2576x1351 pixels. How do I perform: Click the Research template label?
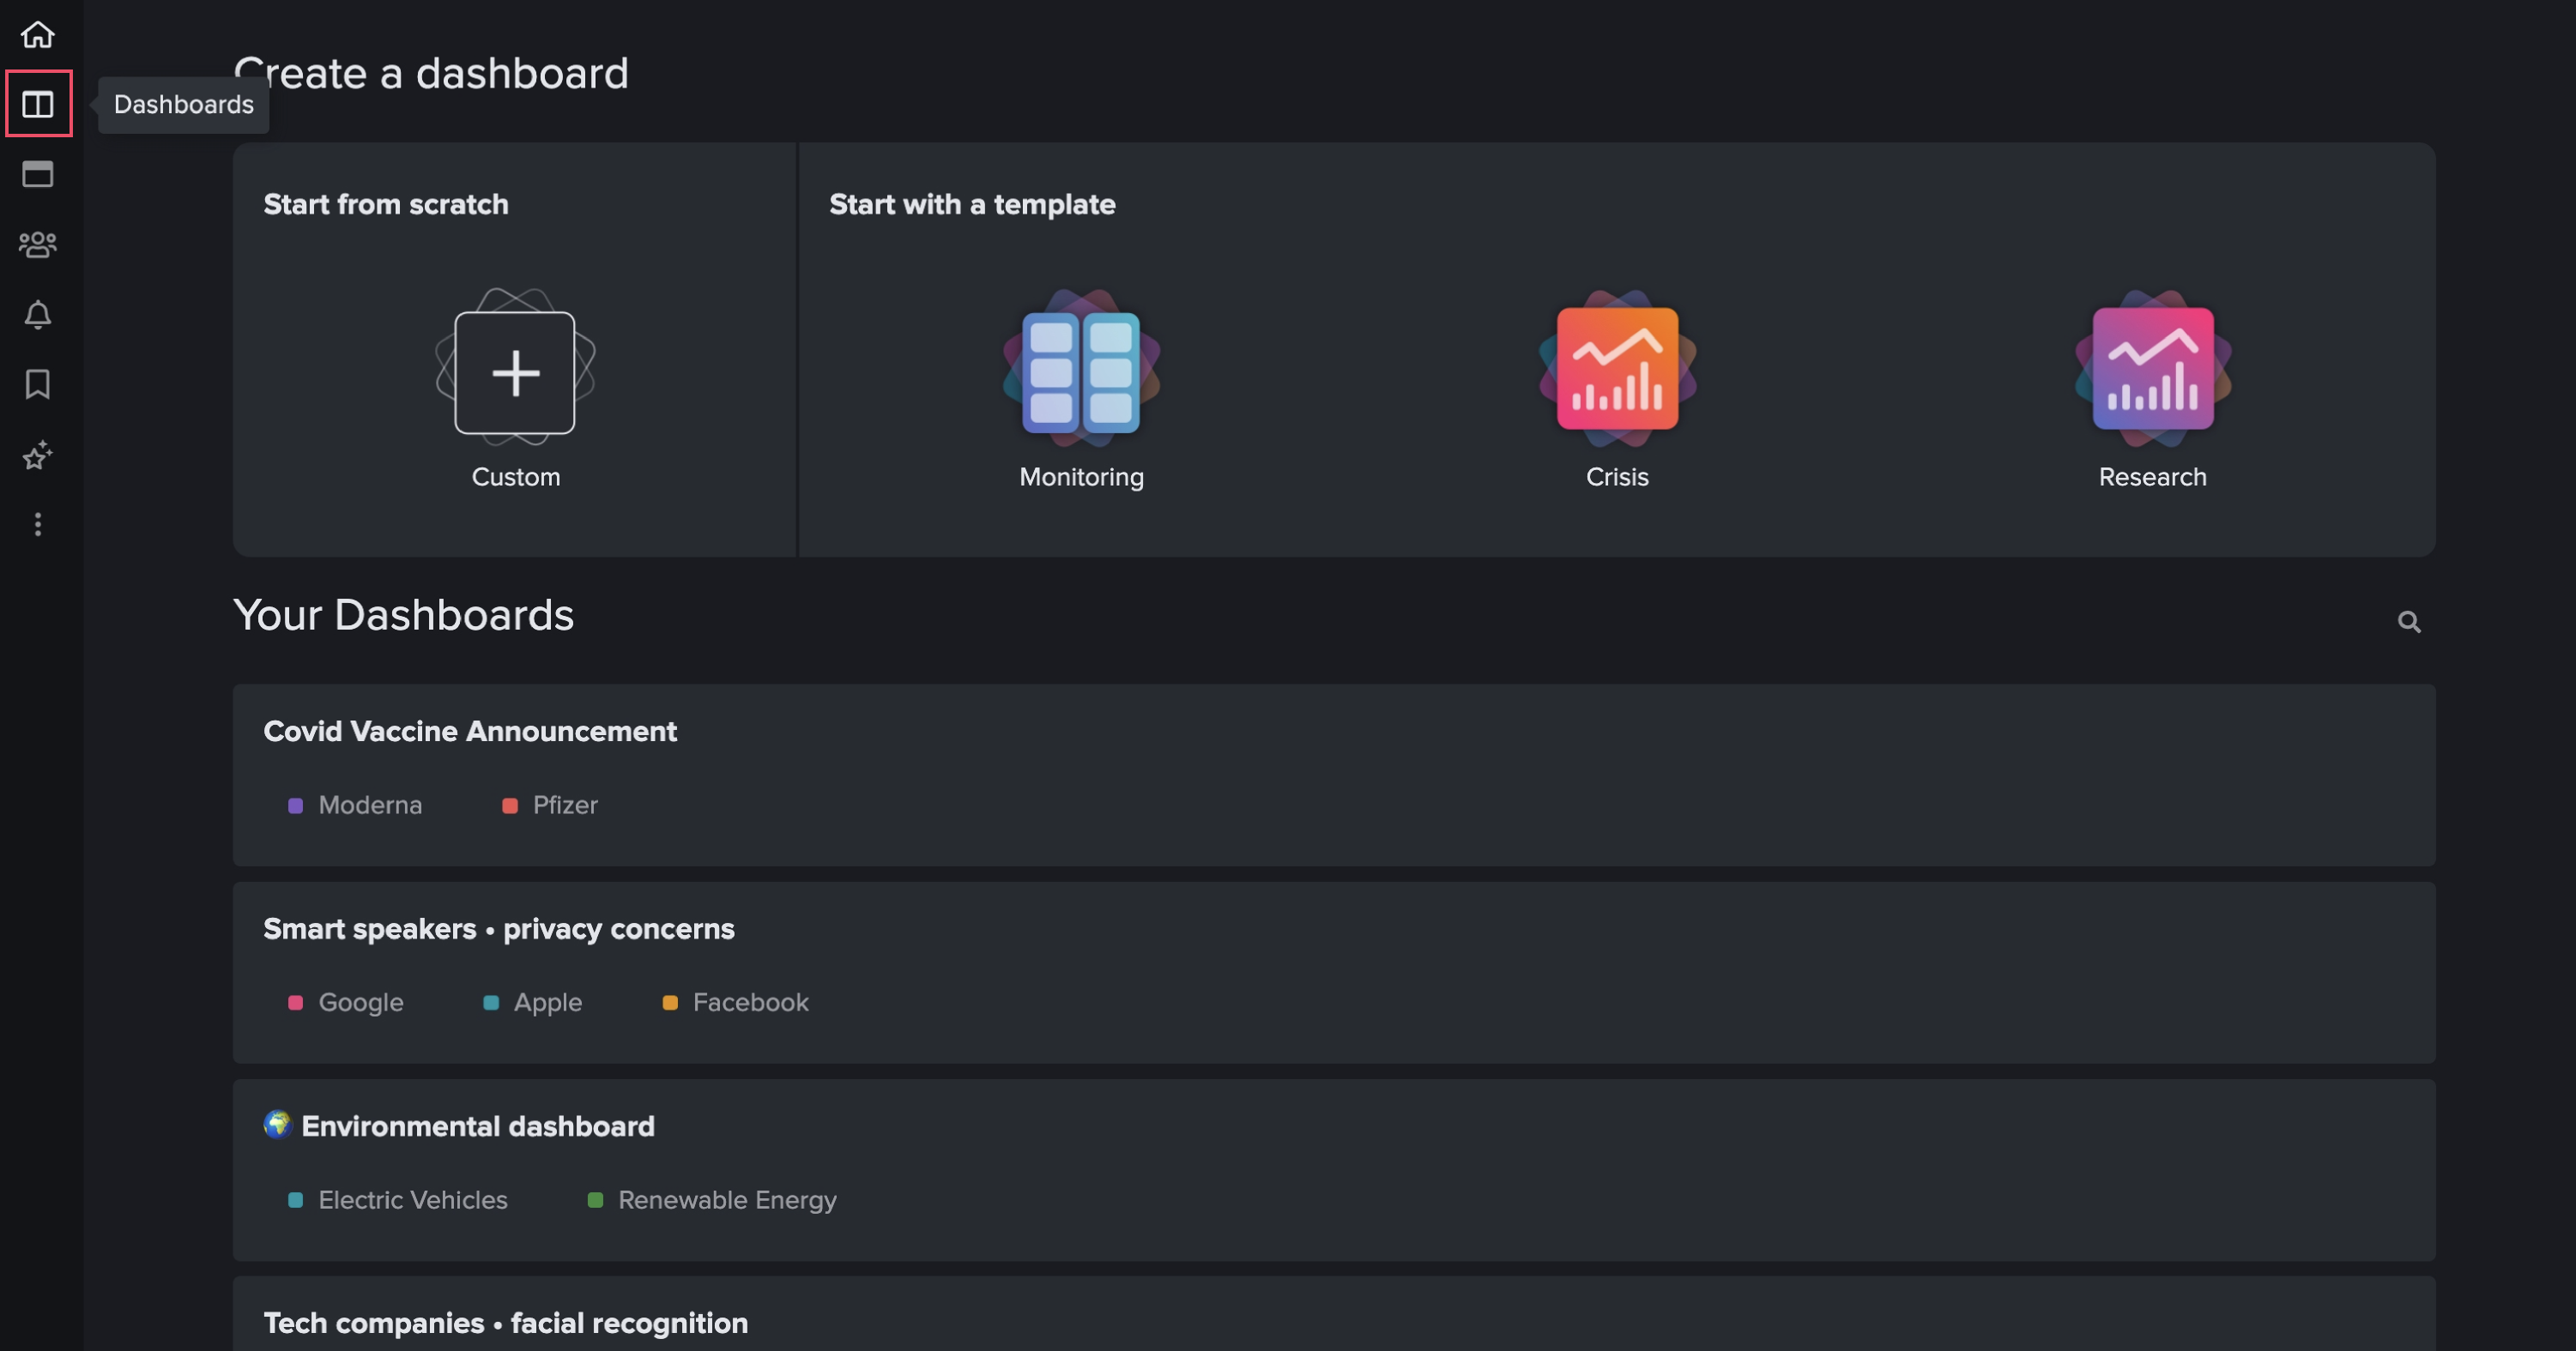tap(2152, 477)
